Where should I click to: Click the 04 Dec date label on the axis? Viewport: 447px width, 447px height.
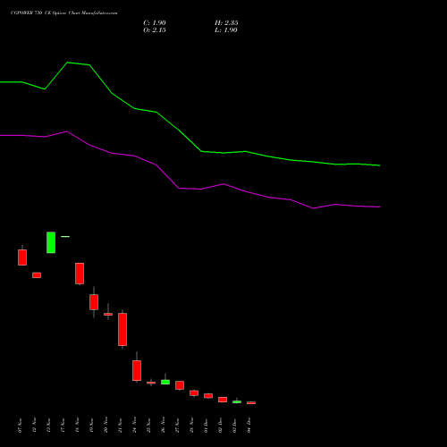249,426
